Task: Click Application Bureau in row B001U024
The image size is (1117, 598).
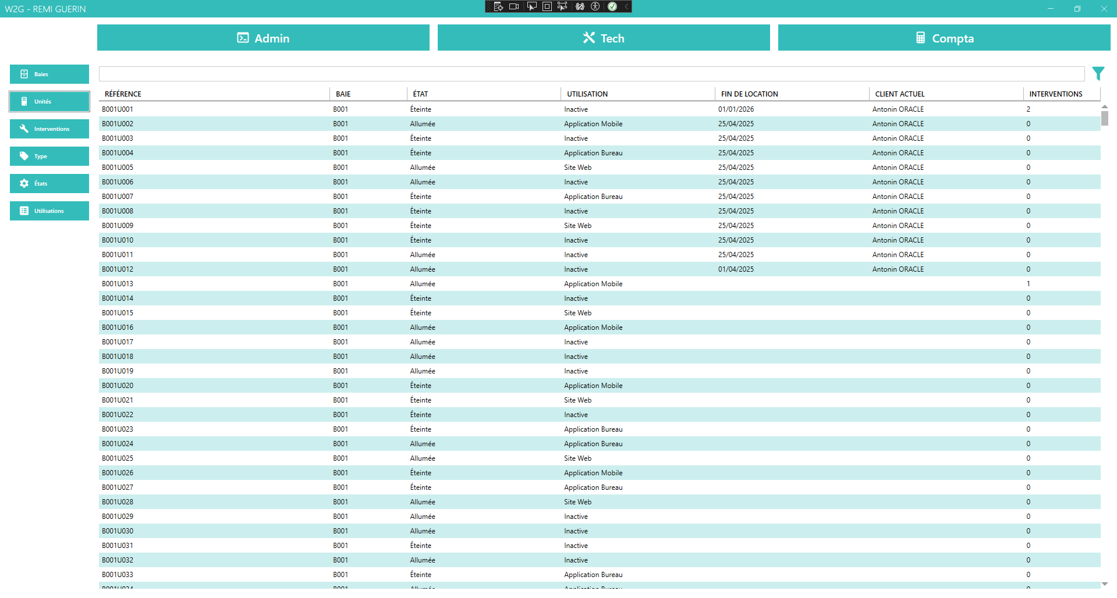Action: point(593,444)
